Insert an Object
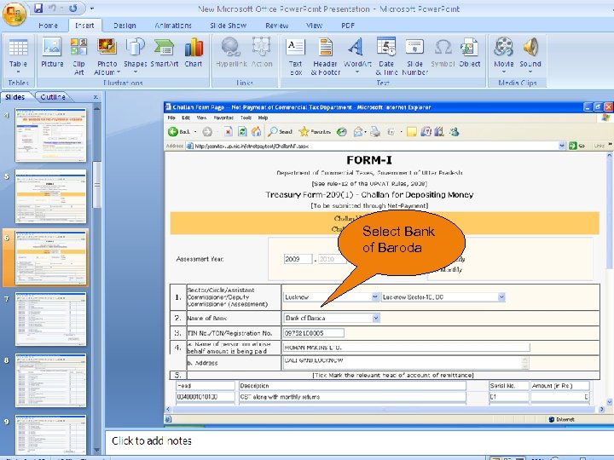The width and height of the screenshot is (614, 460). [470, 53]
